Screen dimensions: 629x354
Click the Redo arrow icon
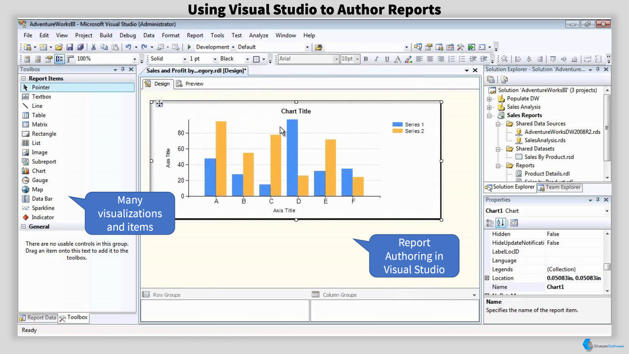click(144, 47)
